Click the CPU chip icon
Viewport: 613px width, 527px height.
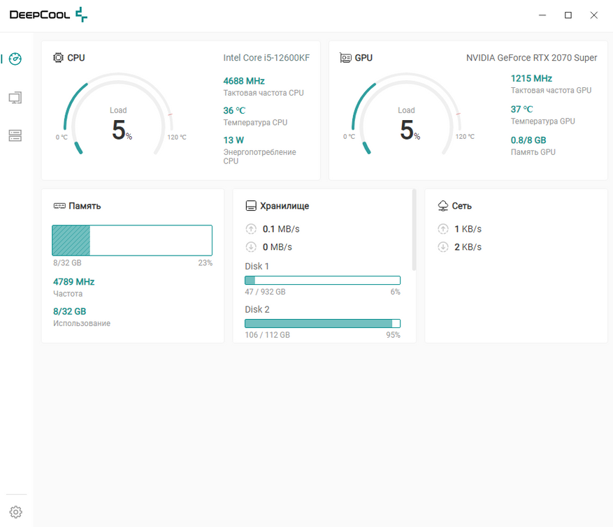(58, 58)
